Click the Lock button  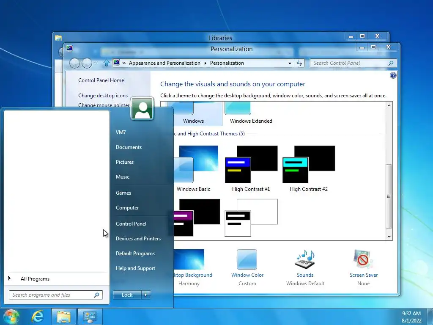(x=127, y=295)
